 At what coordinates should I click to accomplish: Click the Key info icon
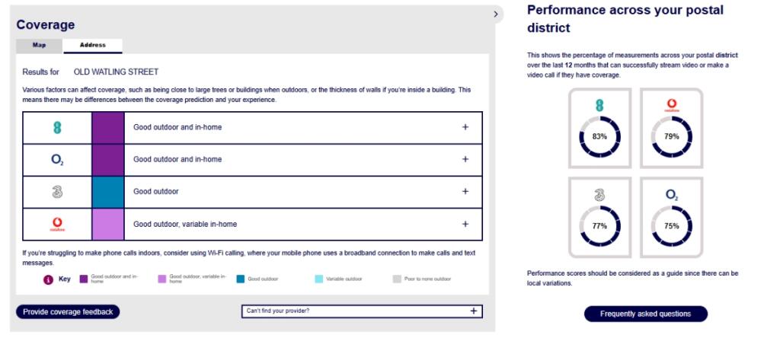point(48,279)
